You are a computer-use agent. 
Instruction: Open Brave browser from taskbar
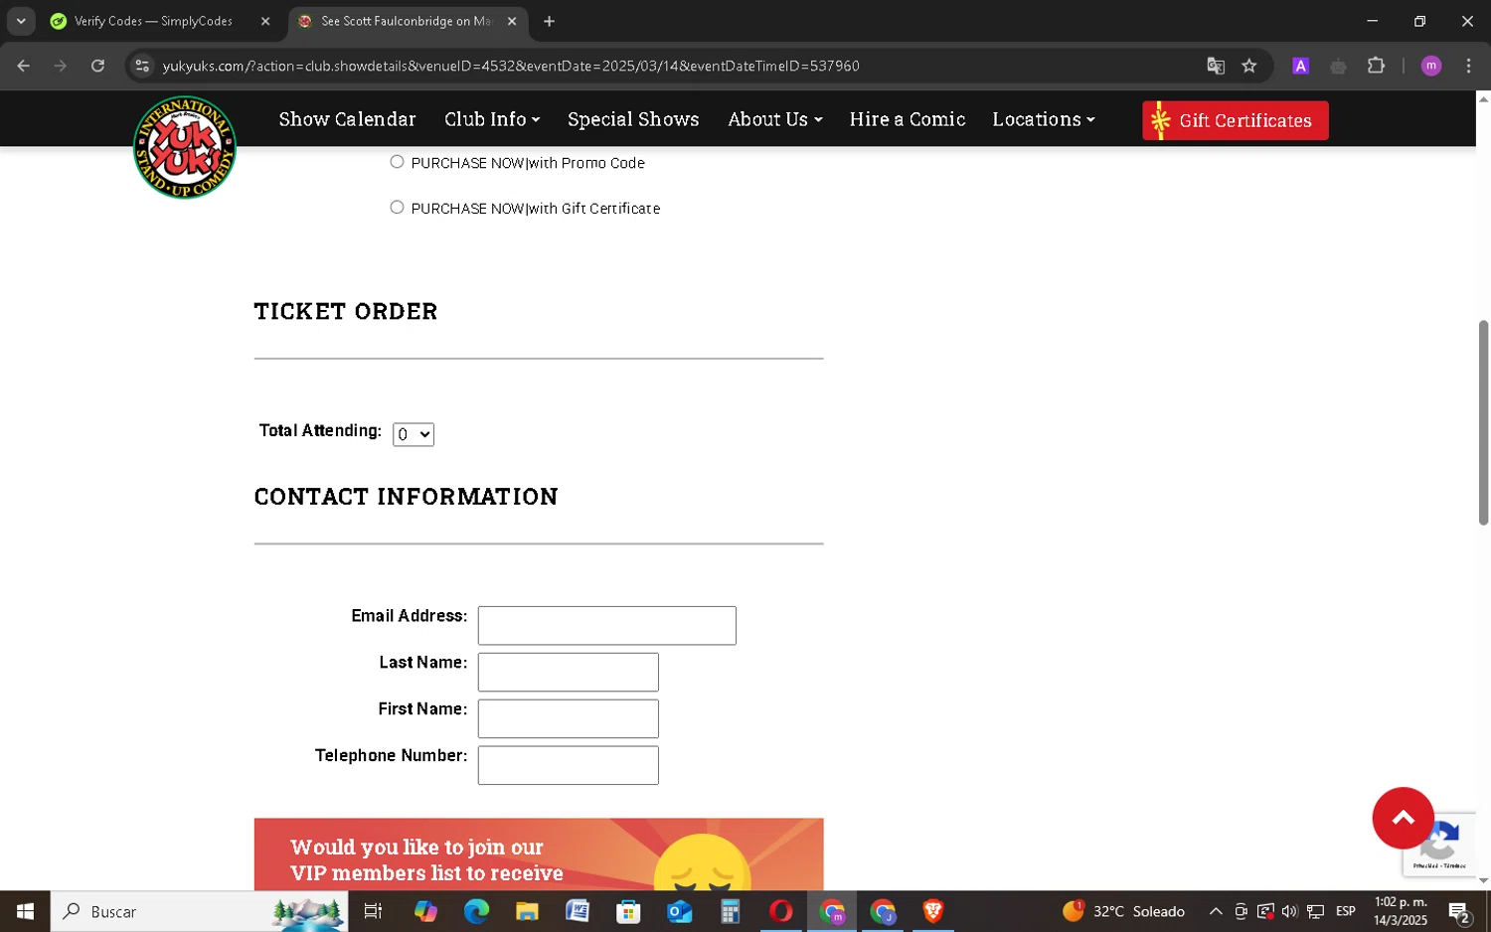pyautogui.click(x=932, y=911)
